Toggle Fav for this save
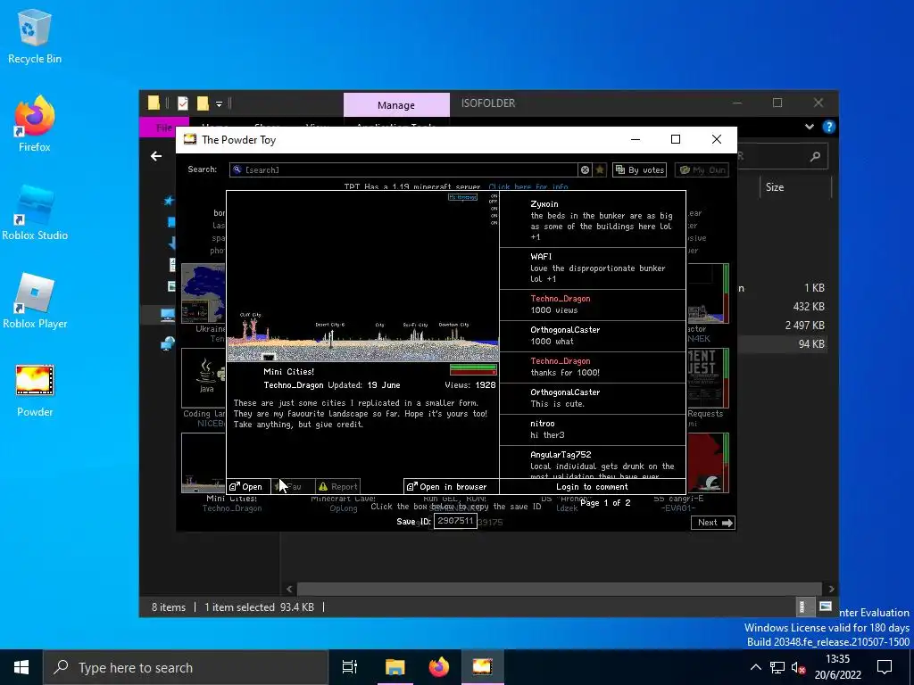 (293, 486)
